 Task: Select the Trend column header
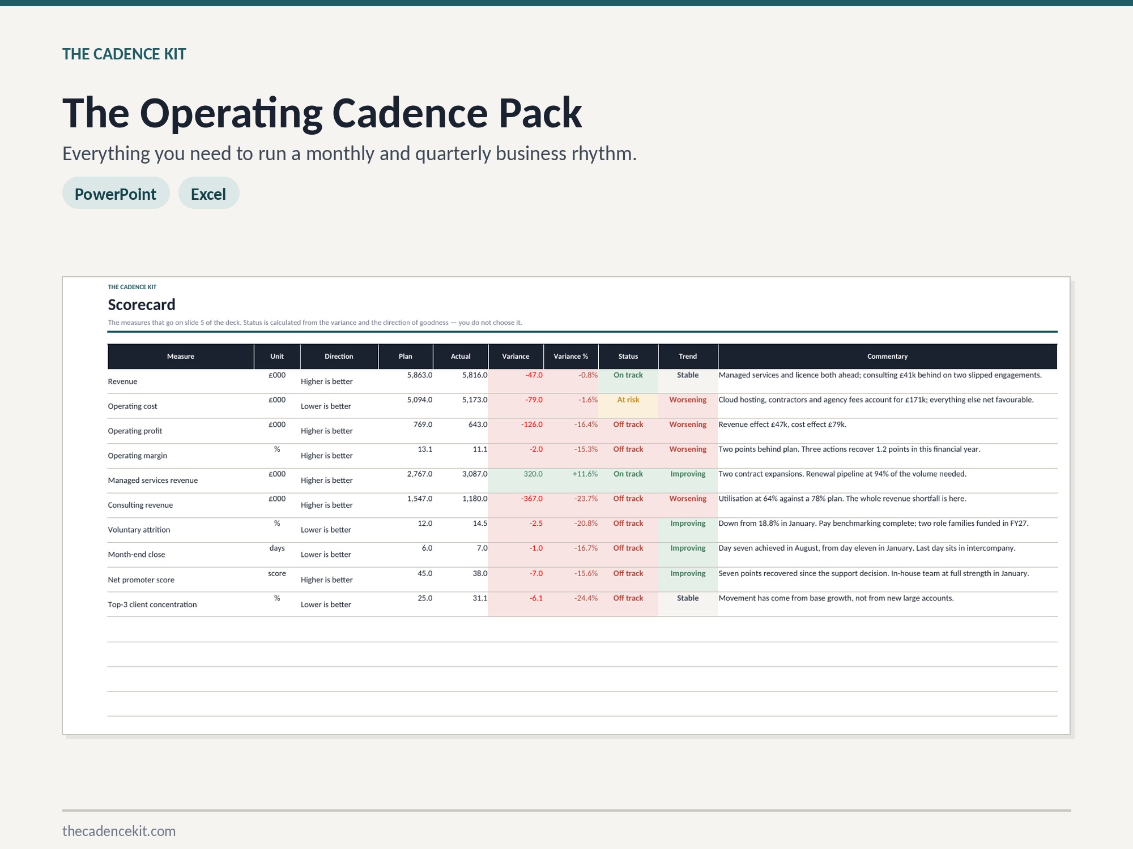(688, 356)
